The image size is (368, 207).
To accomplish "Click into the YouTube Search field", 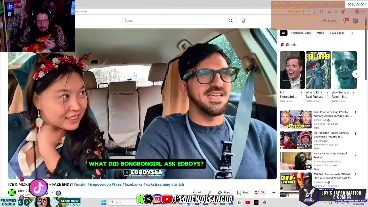I will tap(173, 21).
